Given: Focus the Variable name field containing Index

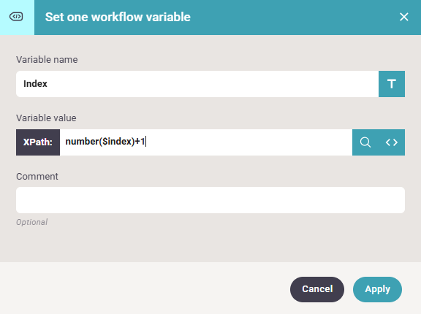Looking at the screenshot, I should 197,84.
